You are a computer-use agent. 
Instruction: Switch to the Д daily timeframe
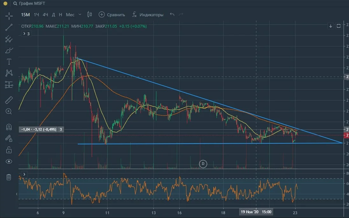(53, 15)
